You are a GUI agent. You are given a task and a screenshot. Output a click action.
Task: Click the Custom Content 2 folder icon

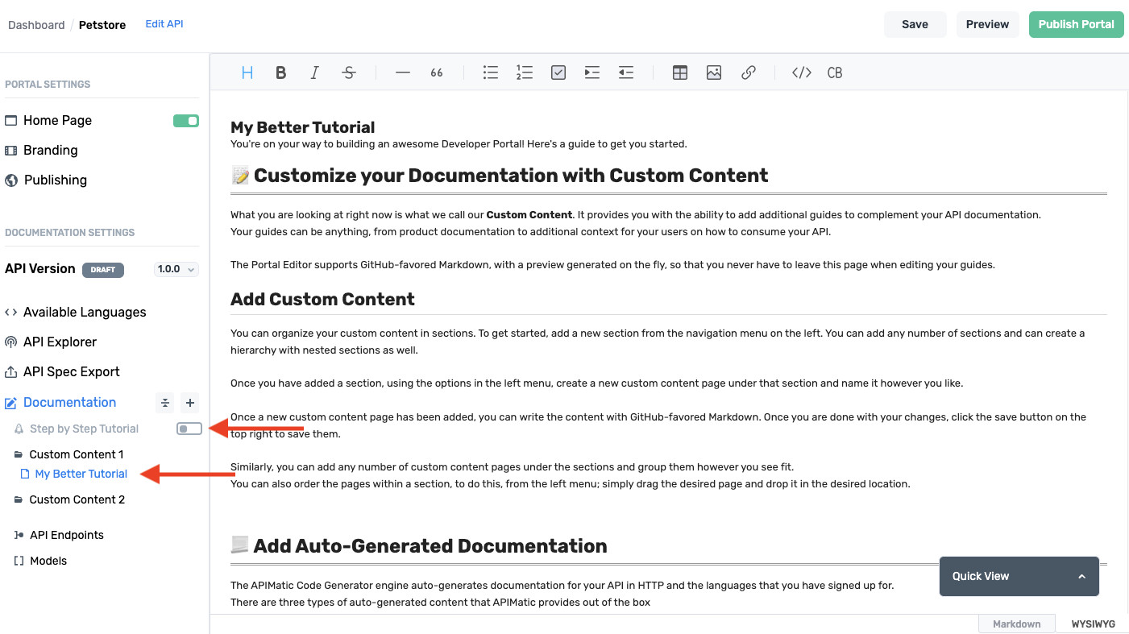pos(19,499)
